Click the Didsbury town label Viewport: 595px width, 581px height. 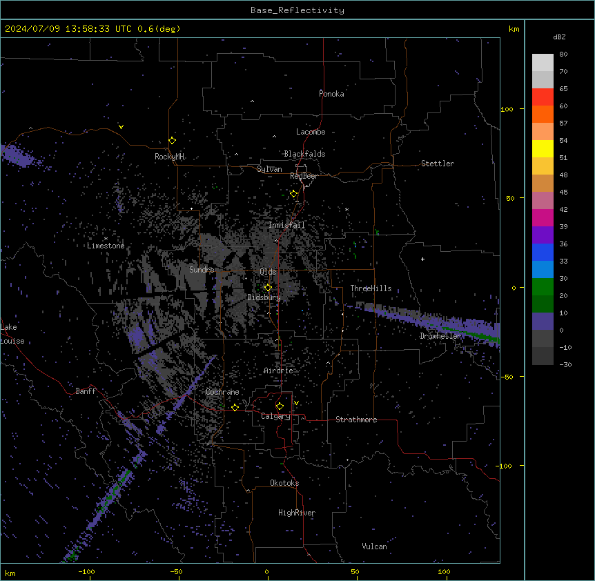click(x=264, y=297)
